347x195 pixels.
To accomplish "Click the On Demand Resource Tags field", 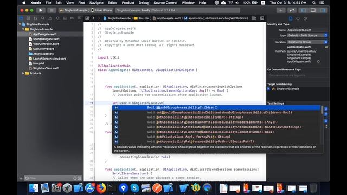I will (298, 75).
